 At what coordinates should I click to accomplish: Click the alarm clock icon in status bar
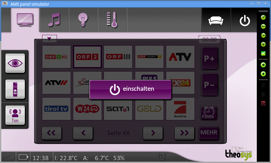tap(161, 157)
